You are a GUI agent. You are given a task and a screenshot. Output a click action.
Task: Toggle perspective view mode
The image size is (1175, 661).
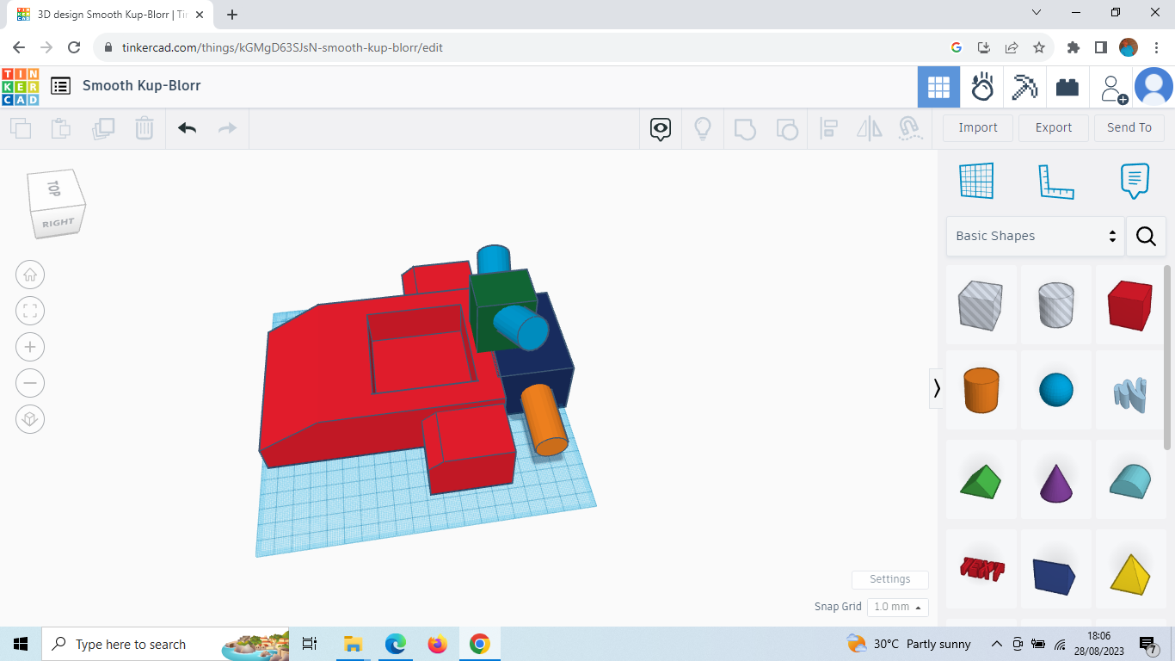pos(30,419)
